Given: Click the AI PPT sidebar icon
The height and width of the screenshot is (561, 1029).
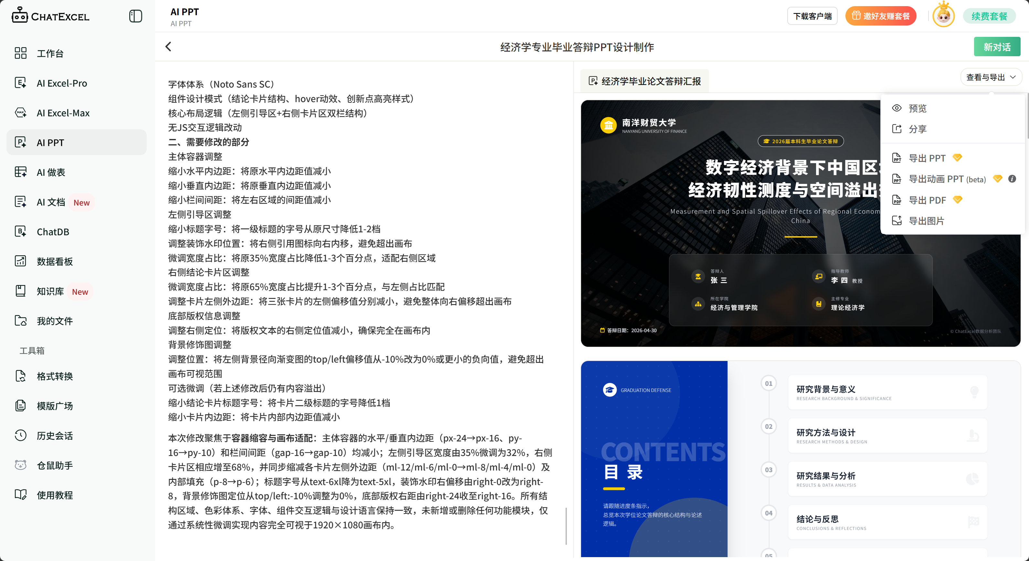Looking at the screenshot, I should pos(20,143).
